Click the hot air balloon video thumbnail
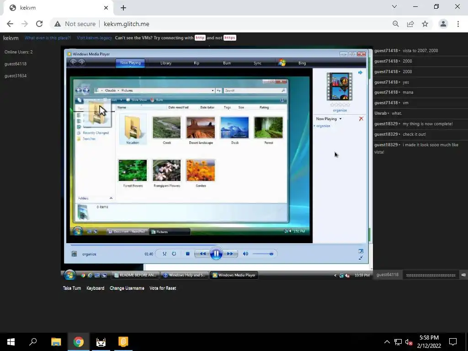468x351 pixels. pyautogui.click(x=340, y=86)
